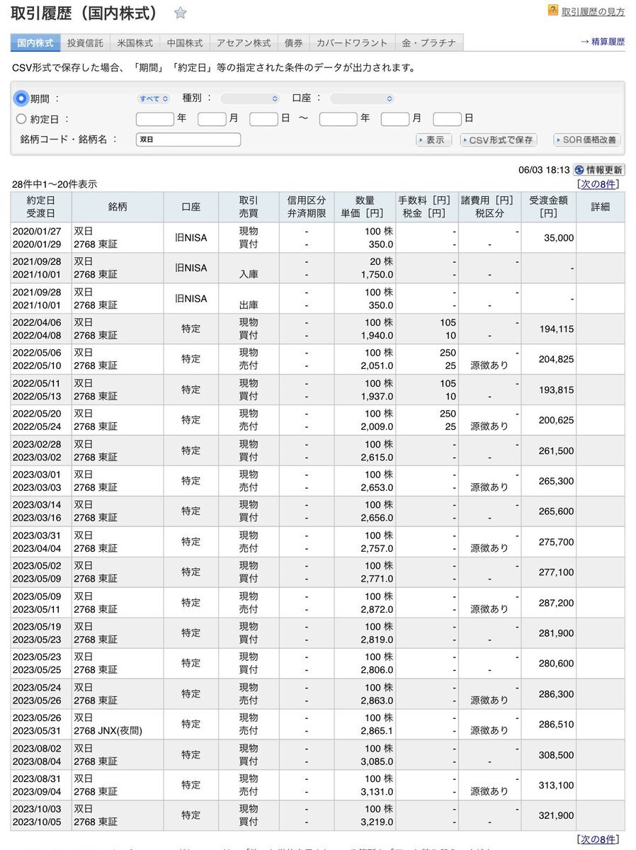The image size is (636, 850).
Task: Click the start day input field
Action: point(263,119)
